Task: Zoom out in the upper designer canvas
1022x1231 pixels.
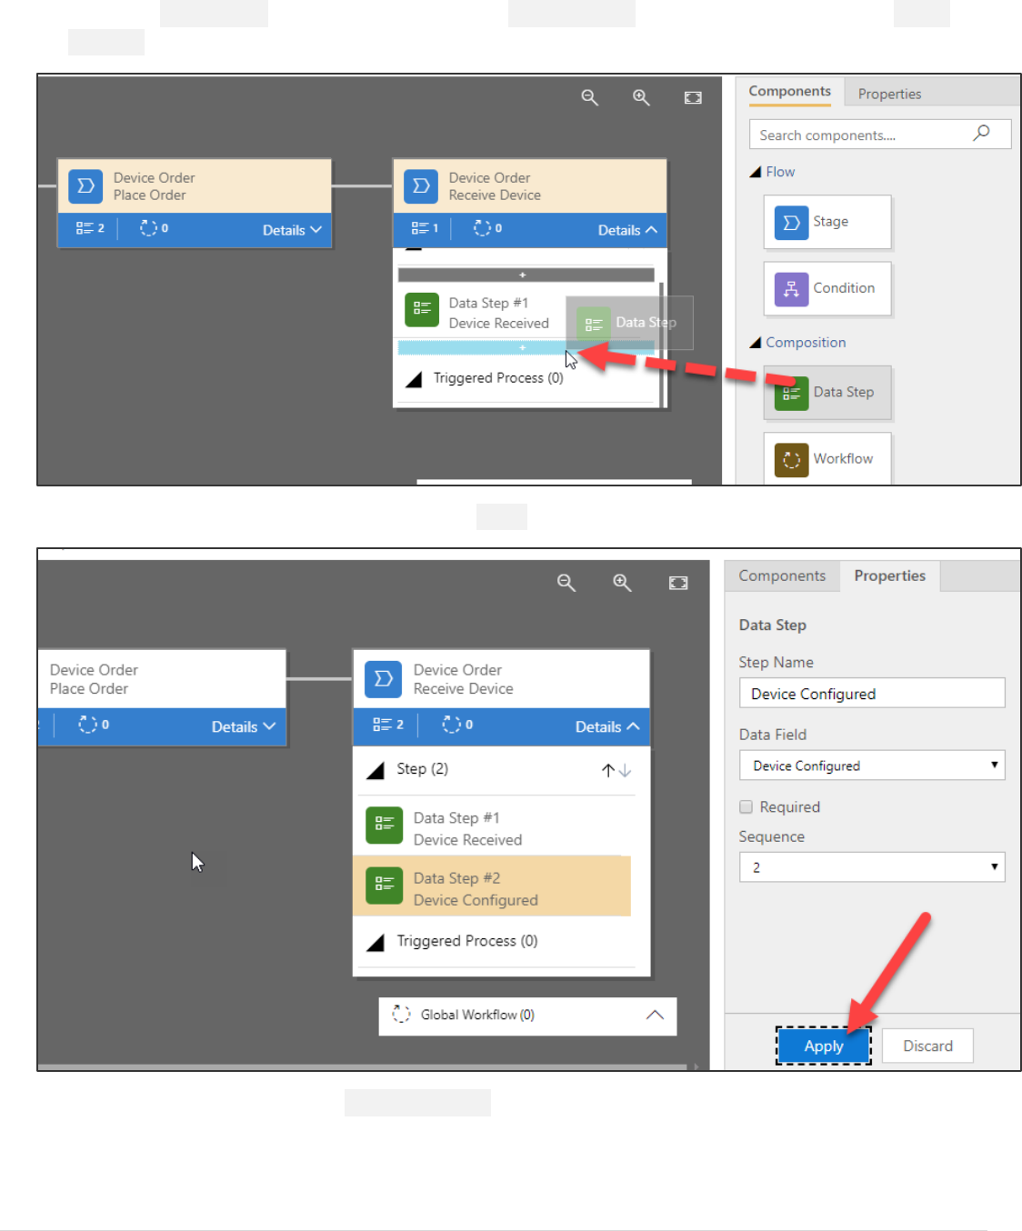Action: (x=589, y=97)
